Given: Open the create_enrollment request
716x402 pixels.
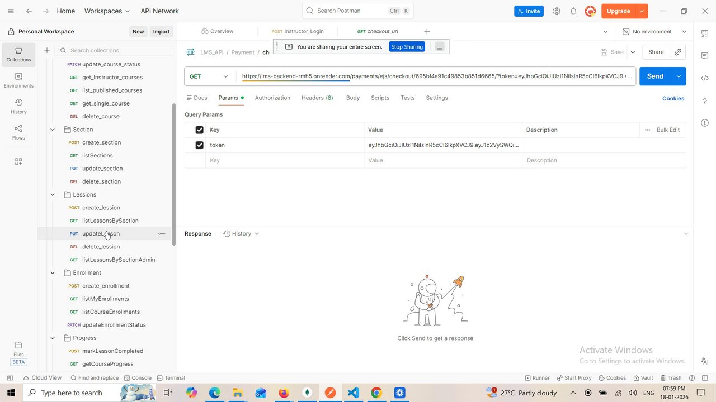Looking at the screenshot, I should (106, 286).
